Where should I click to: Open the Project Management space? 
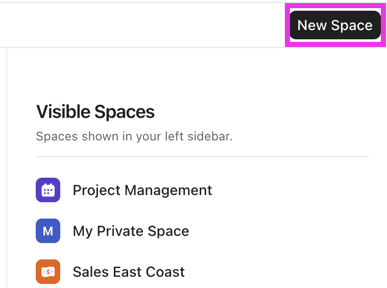point(142,190)
